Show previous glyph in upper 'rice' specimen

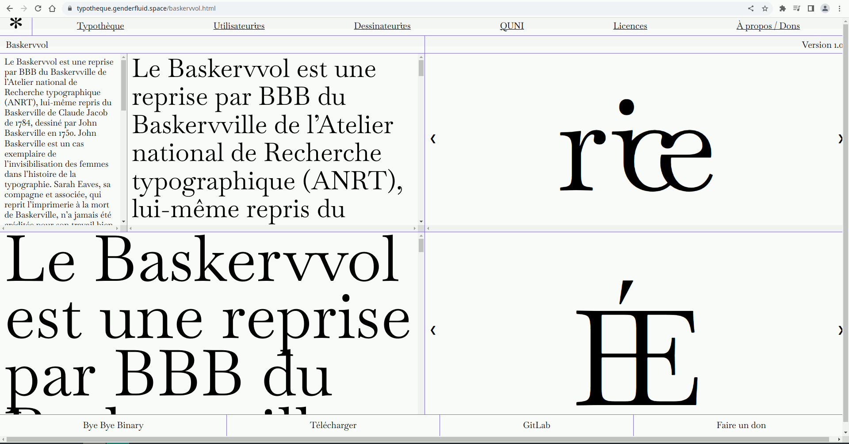coord(433,139)
